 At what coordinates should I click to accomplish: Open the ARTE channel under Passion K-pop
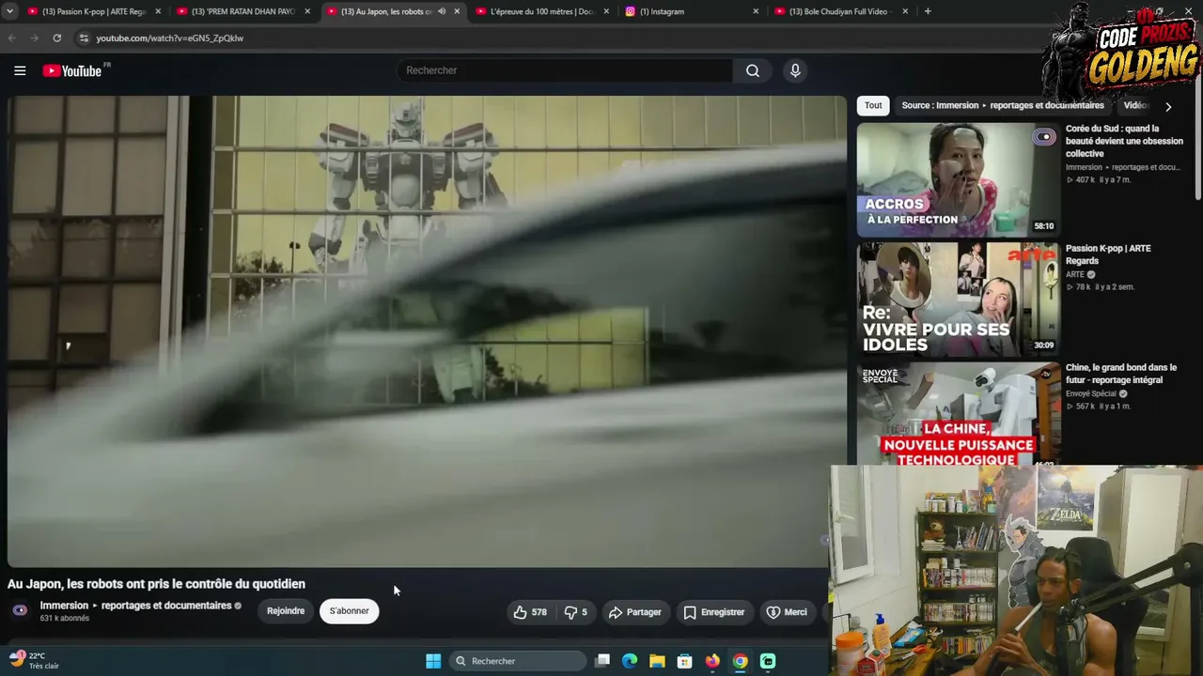1075,274
